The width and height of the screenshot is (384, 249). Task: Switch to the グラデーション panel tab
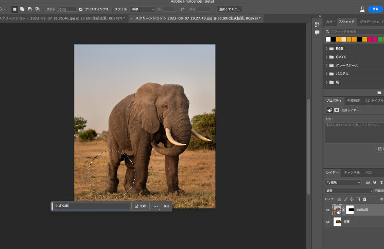pyautogui.click(x=369, y=22)
